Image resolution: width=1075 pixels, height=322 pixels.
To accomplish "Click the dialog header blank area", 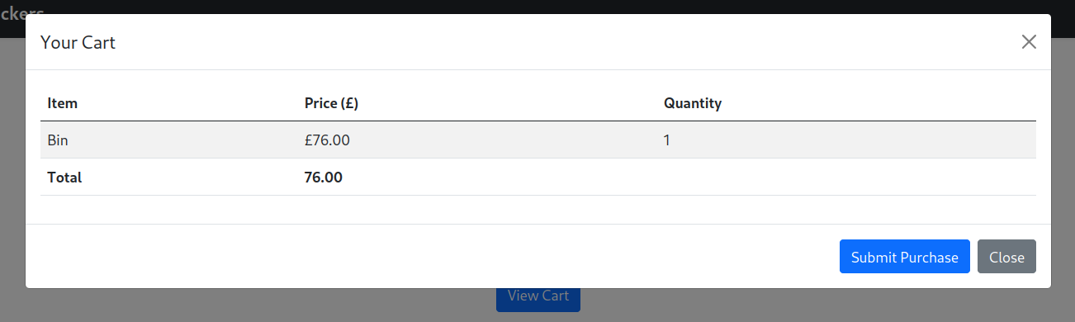I will [561, 42].
